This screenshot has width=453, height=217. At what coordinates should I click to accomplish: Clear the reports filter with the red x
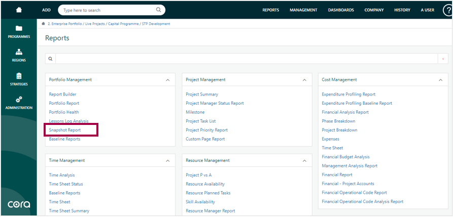[443, 59]
